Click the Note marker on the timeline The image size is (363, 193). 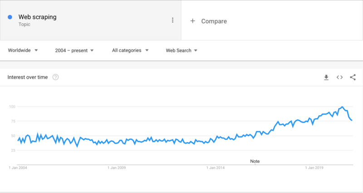(x=255, y=161)
